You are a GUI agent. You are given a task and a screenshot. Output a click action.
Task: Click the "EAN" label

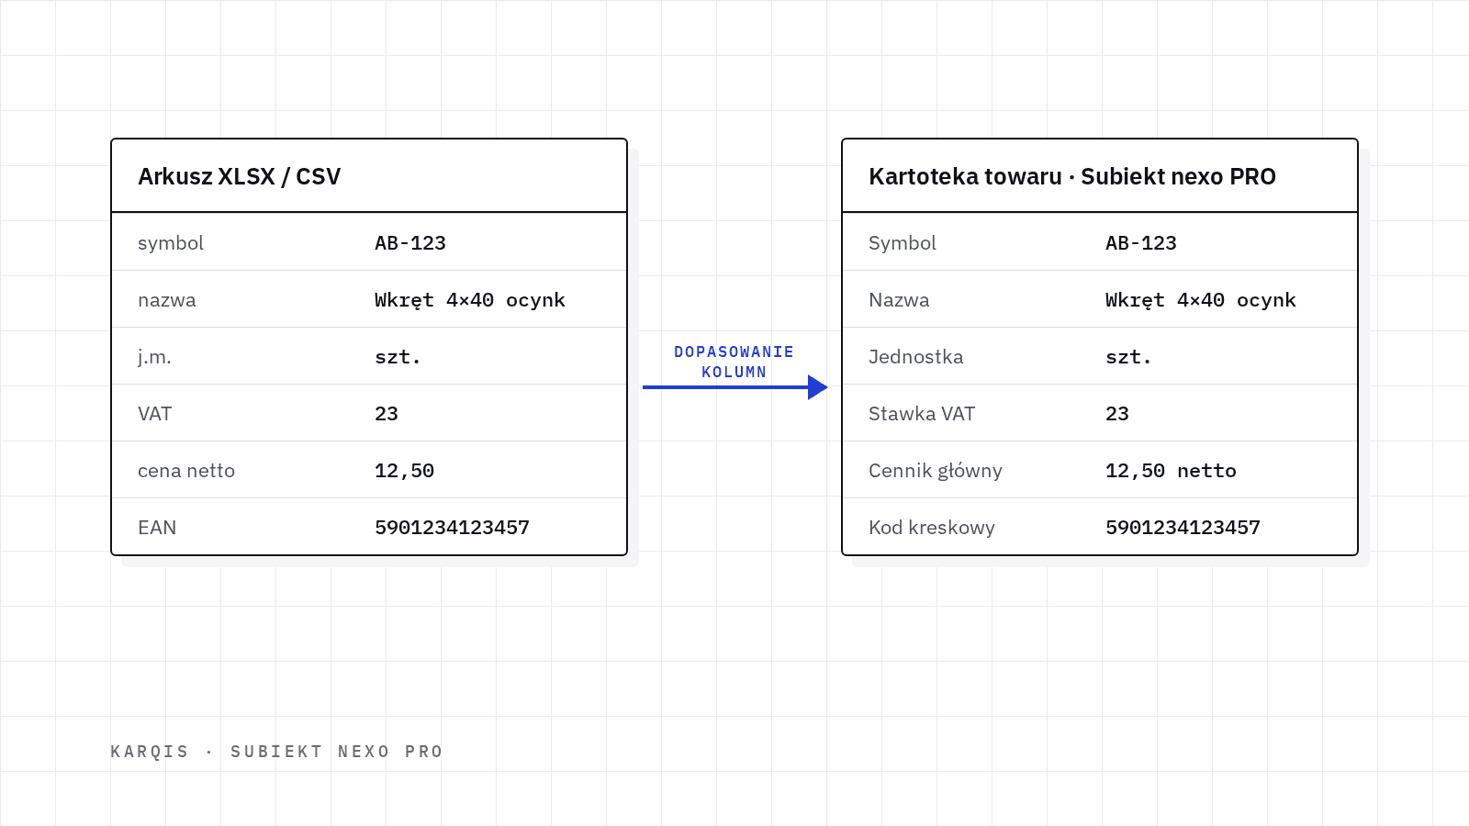tap(157, 528)
